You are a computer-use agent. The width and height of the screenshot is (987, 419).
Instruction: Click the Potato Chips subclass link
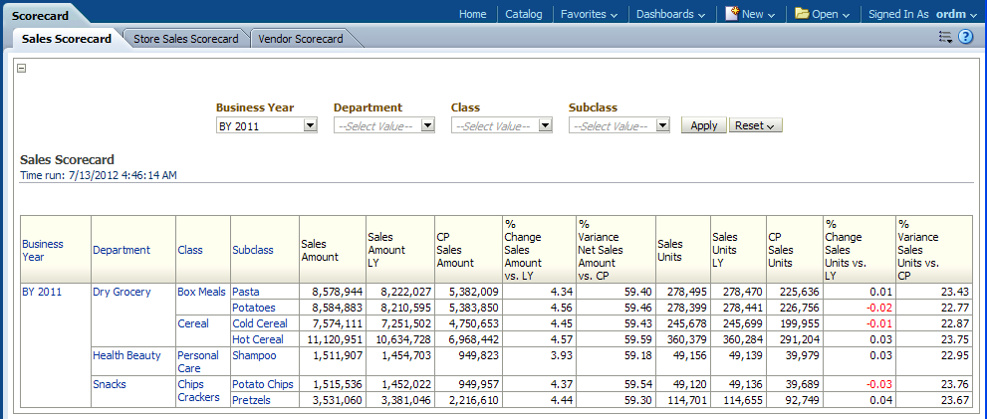263,383
